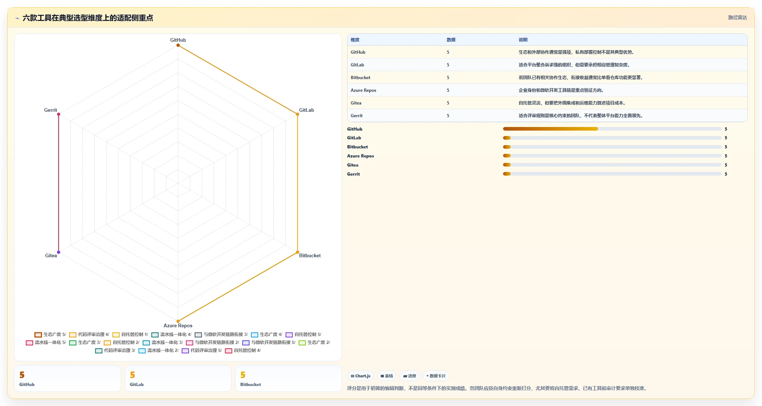This screenshot has height=406, width=762.
Task: Click the dark teal swatch for 代码评审治理 3/
Action: pos(99,350)
